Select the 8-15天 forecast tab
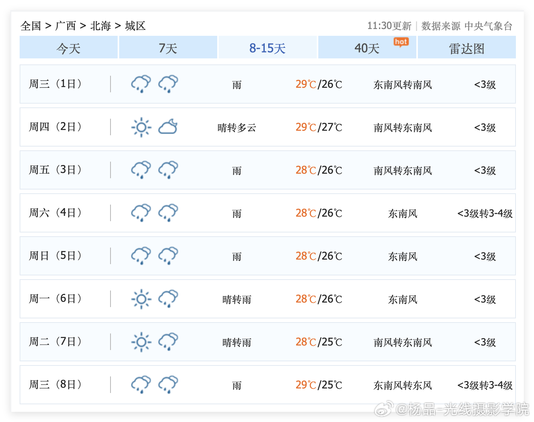Screen dimensions: 534x422 (267, 48)
